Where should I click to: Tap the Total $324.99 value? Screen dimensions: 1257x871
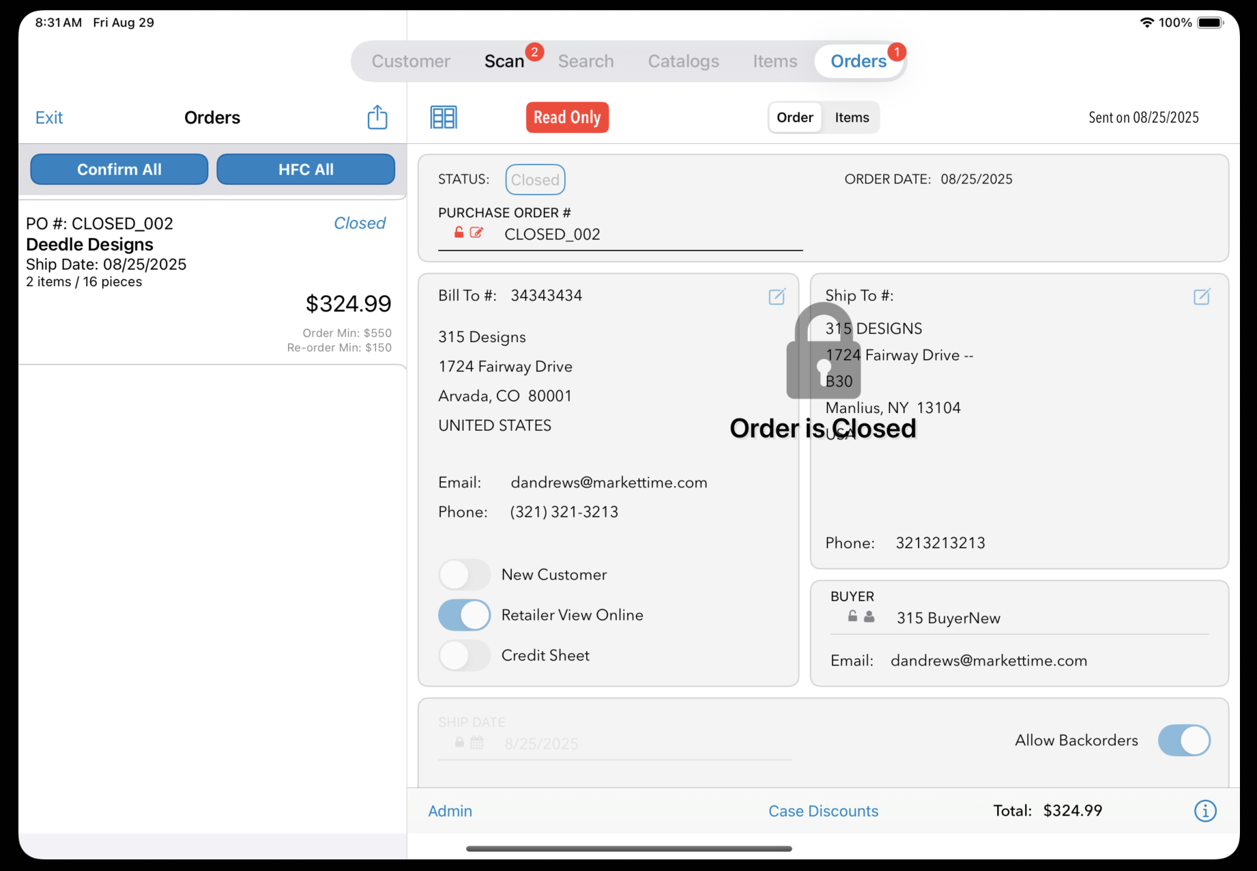(1073, 810)
